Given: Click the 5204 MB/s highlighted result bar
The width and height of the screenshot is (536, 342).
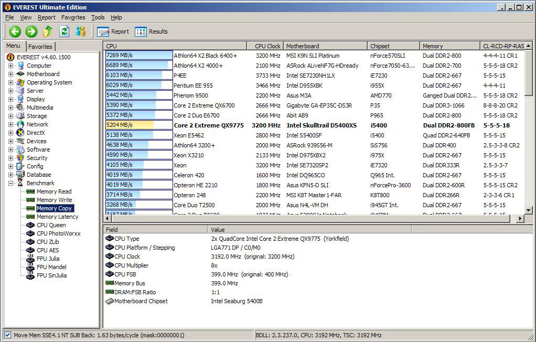Looking at the screenshot, I should click(x=139, y=125).
